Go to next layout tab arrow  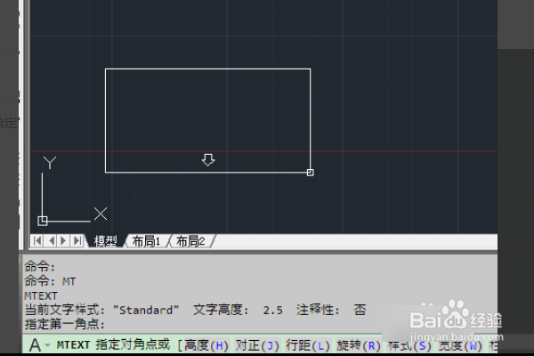[x=63, y=241]
